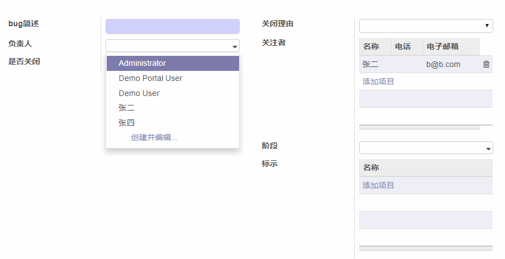The image size is (505, 259).
Task: Click the 阶段 field label
Action: coord(270,146)
